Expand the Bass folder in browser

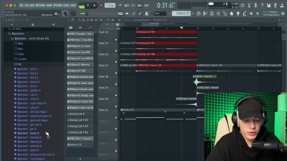click(18, 49)
